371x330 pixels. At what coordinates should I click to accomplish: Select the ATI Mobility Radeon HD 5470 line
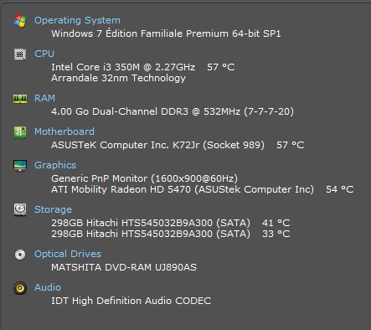[x=183, y=189]
